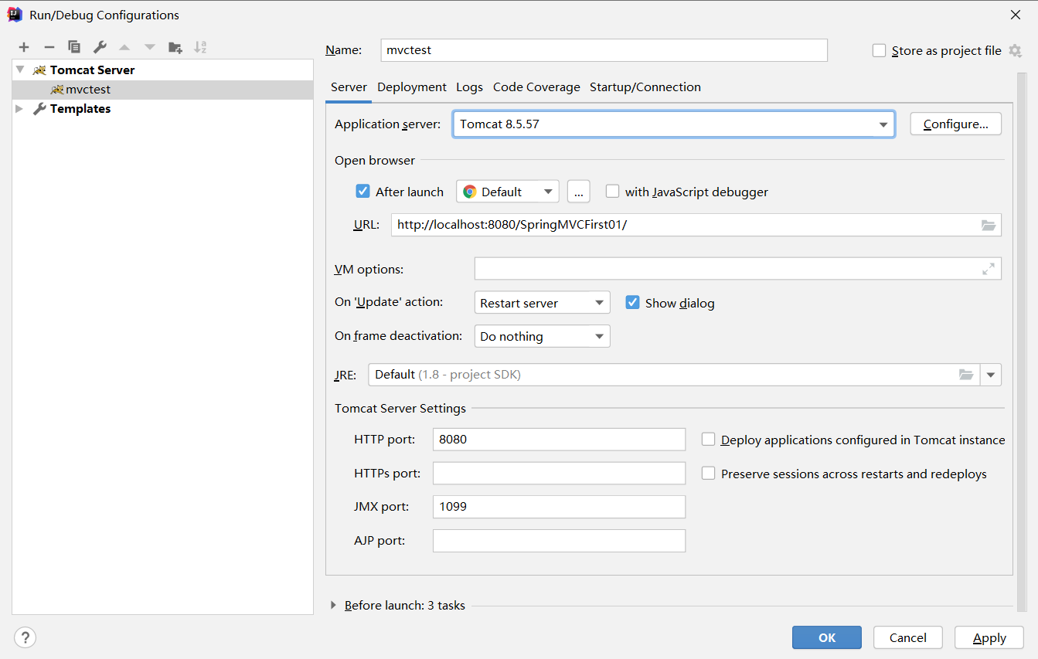
Task: Enable with JavaScript debugger checkbox
Action: click(613, 192)
